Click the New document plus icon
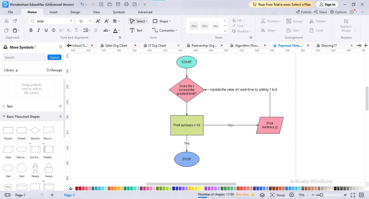This screenshot has width=369, height=199. [x=101, y=4]
